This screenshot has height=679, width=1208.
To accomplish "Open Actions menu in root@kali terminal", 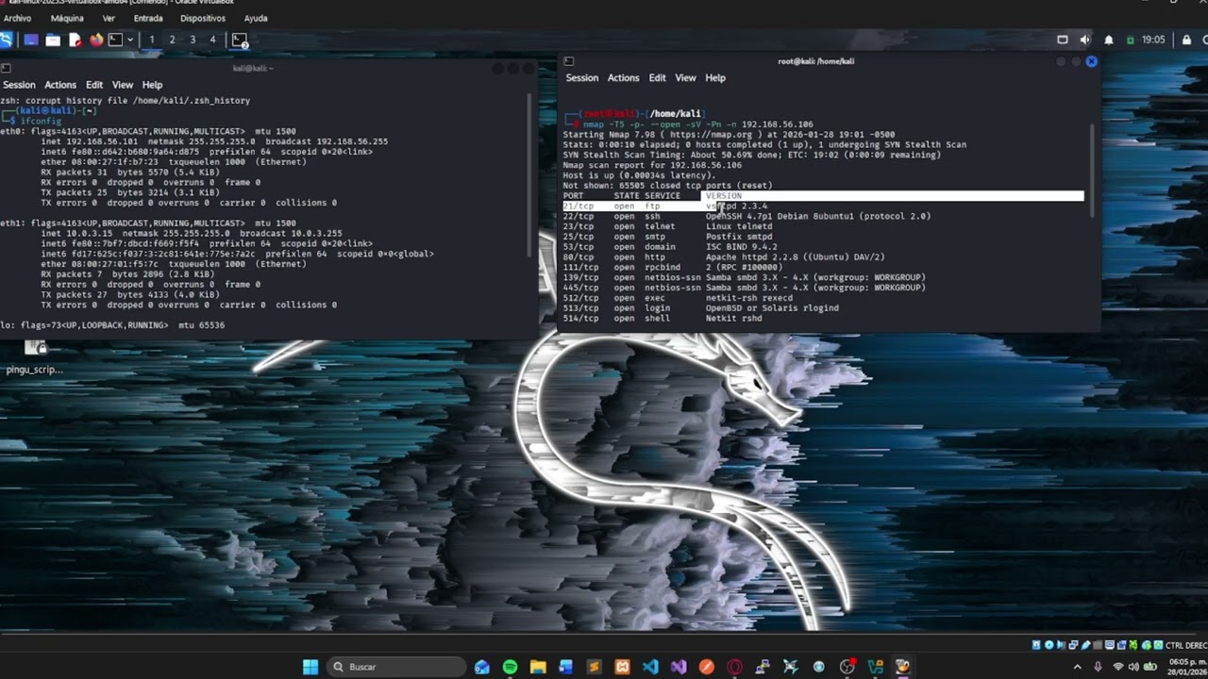I will (x=624, y=78).
